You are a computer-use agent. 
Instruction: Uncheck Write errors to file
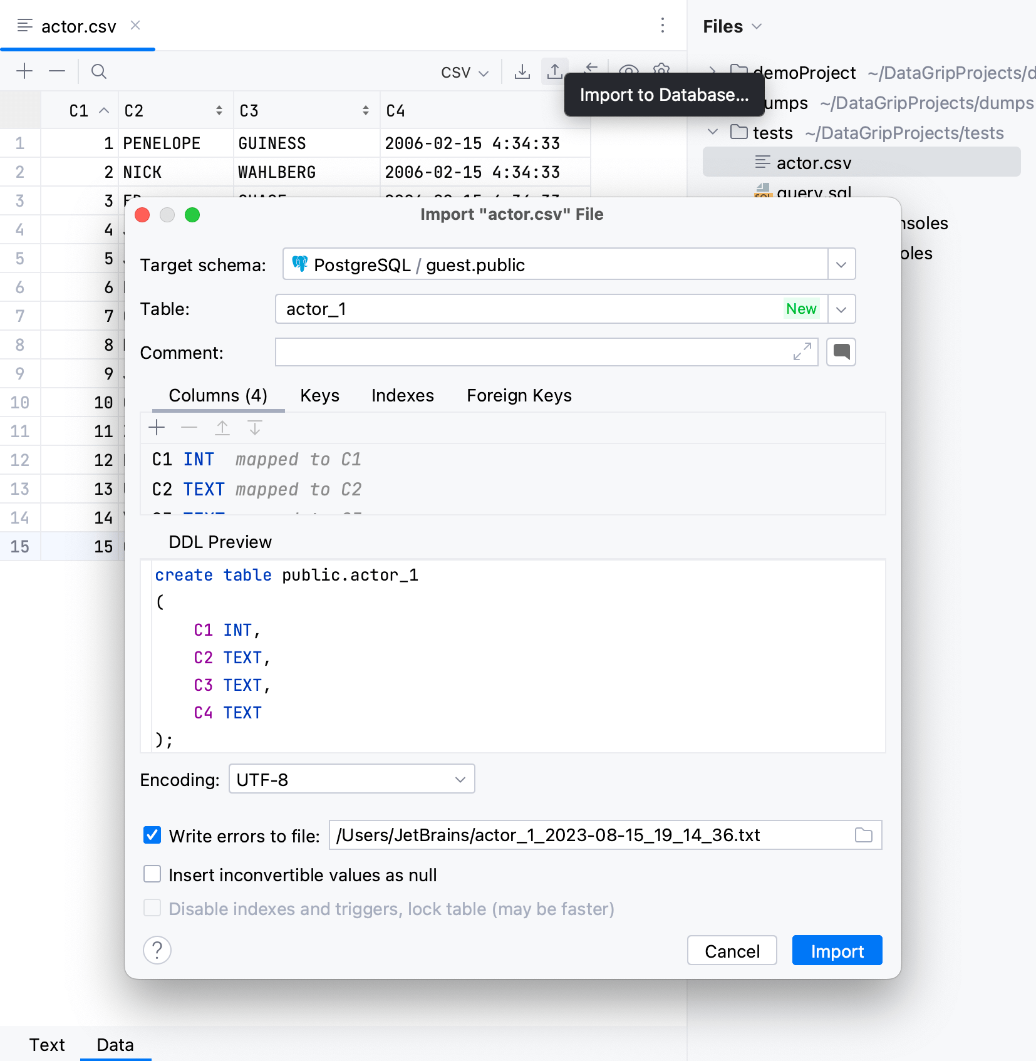point(152,835)
